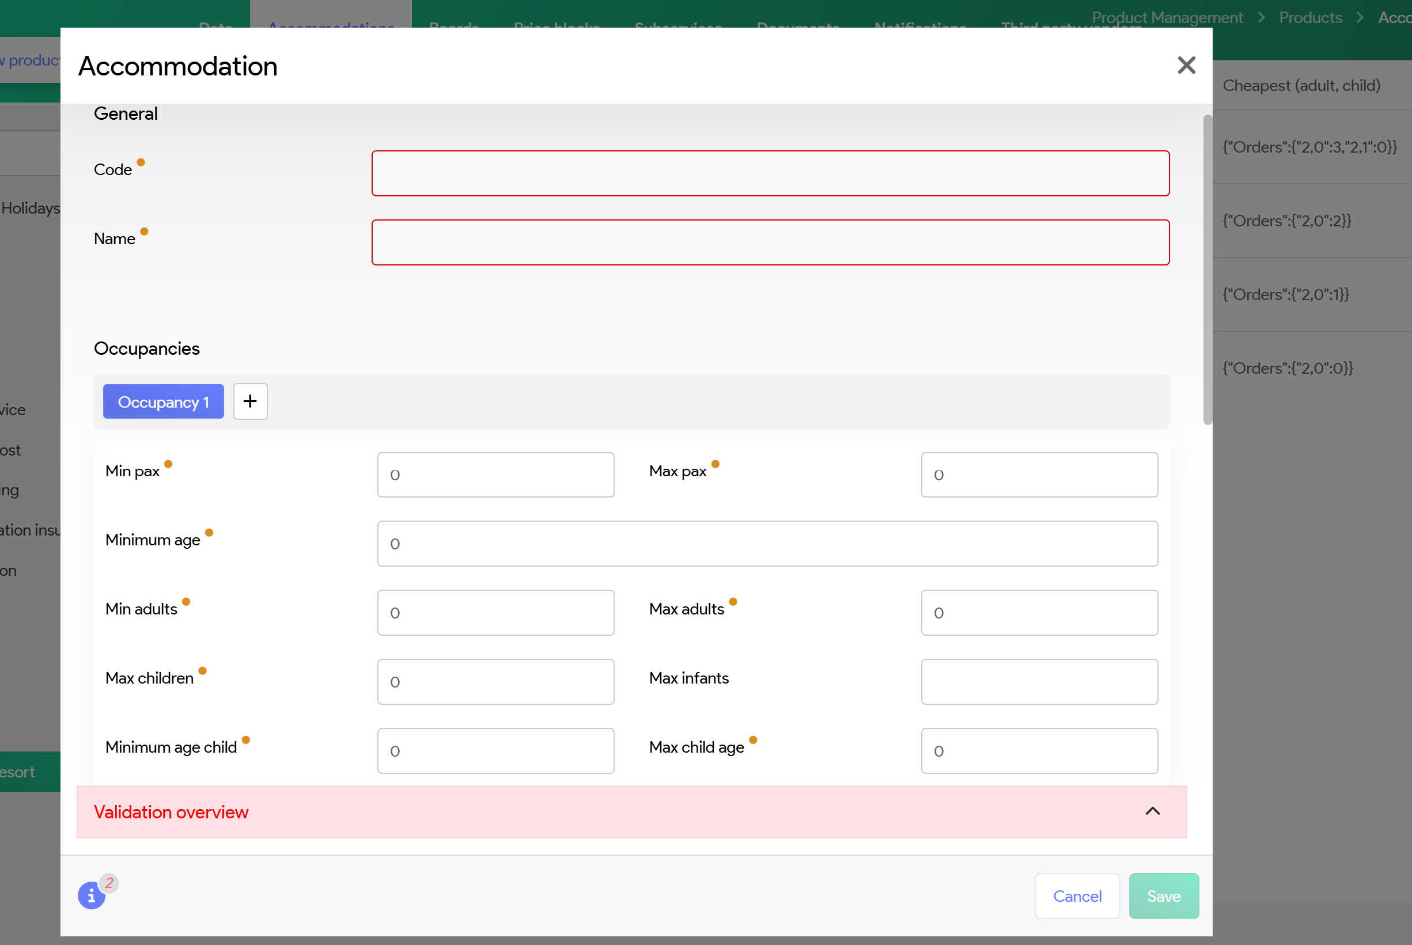Click the Minimum age child field
Image resolution: width=1412 pixels, height=945 pixels.
(495, 751)
